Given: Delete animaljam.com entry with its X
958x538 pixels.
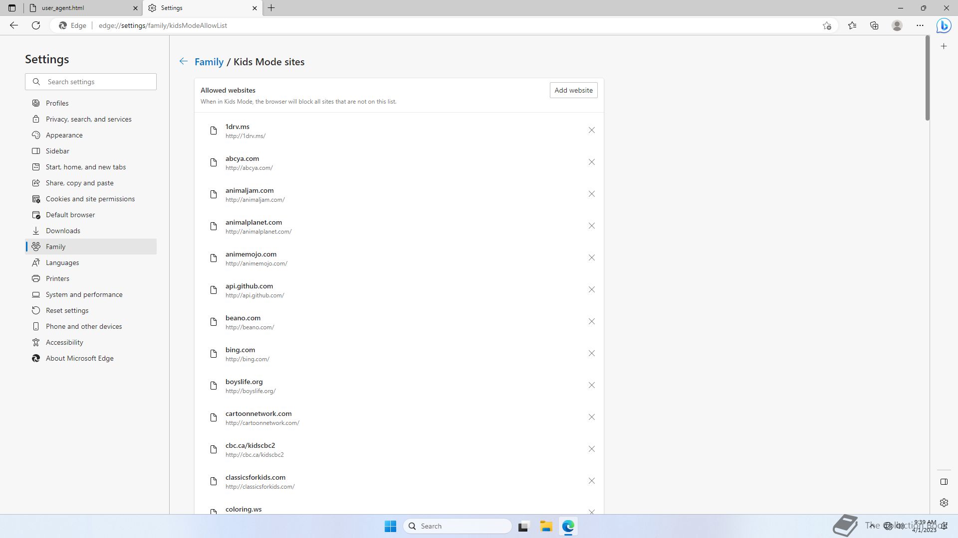Looking at the screenshot, I should click(x=591, y=194).
